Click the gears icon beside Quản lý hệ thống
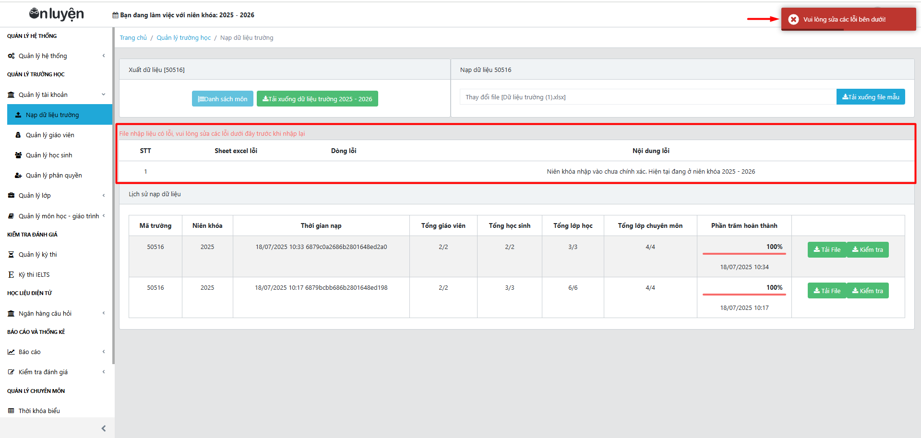The image size is (921, 438). point(11,56)
